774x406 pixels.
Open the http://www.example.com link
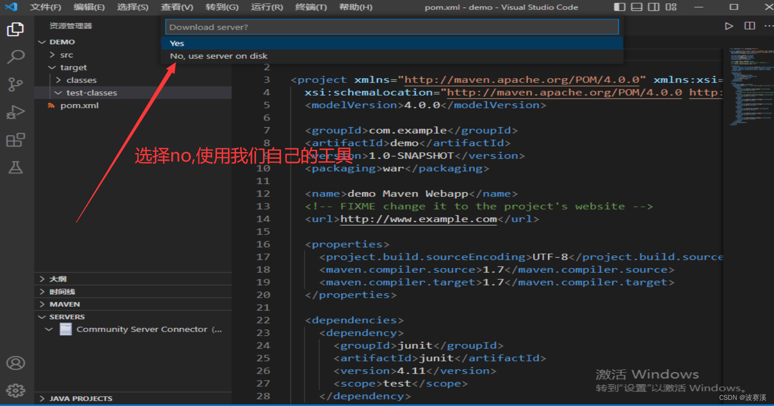[418, 219]
